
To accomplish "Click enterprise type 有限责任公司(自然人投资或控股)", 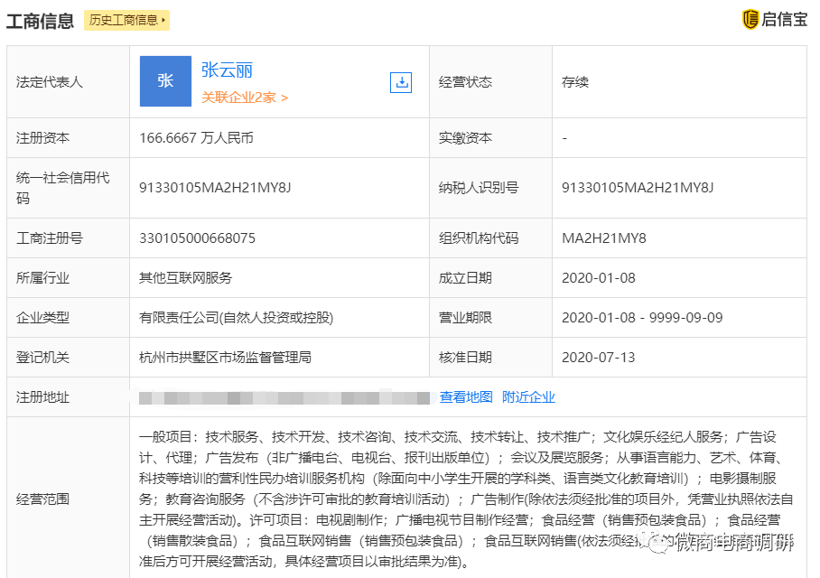I will point(236,318).
